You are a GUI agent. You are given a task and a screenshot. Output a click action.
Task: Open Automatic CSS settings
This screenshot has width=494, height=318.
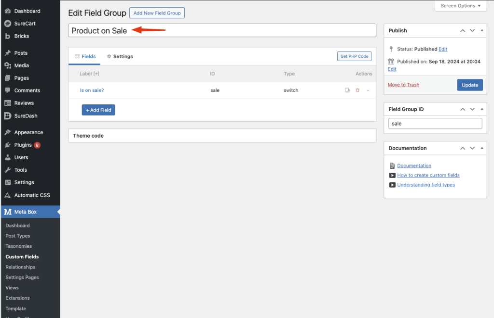(x=32, y=195)
